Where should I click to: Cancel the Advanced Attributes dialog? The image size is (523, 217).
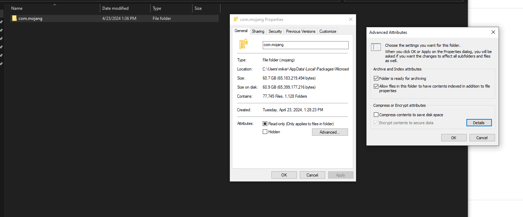coord(482,138)
